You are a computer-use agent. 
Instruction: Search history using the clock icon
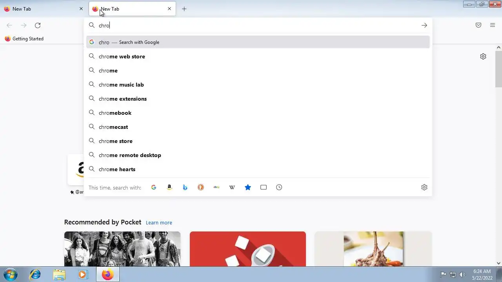click(279, 187)
